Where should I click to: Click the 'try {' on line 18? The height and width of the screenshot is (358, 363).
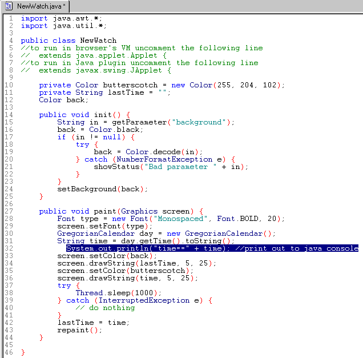(x=87, y=144)
